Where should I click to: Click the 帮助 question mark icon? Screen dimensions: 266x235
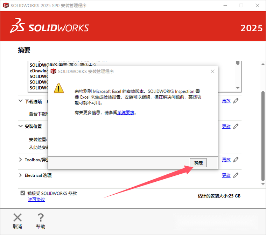pyautogui.click(x=41, y=217)
